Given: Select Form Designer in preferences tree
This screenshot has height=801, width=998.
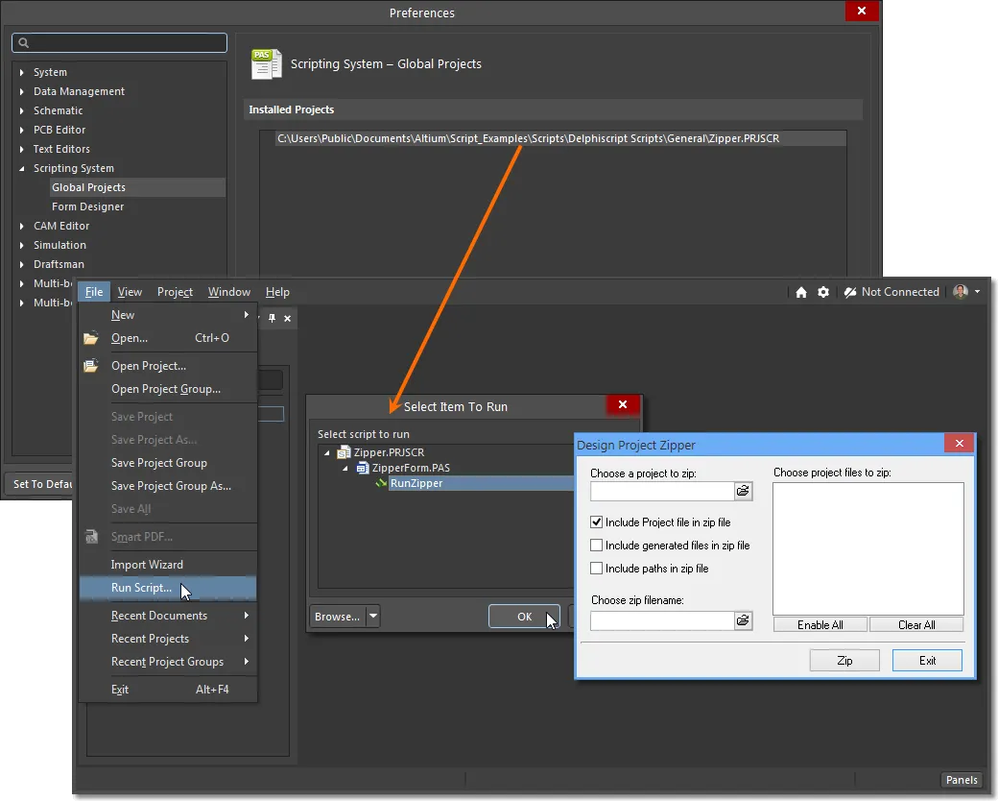Looking at the screenshot, I should point(88,206).
